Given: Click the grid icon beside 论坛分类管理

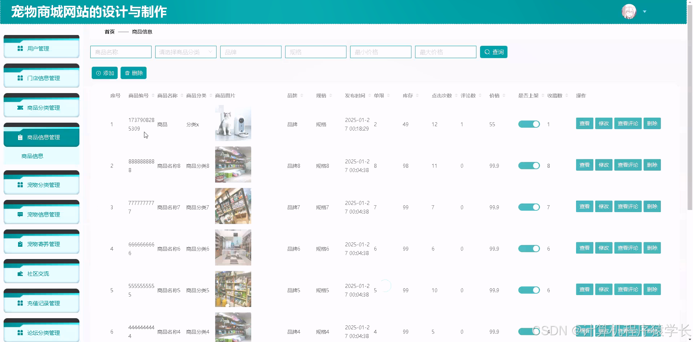Looking at the screenshot, I should [20, 333].
